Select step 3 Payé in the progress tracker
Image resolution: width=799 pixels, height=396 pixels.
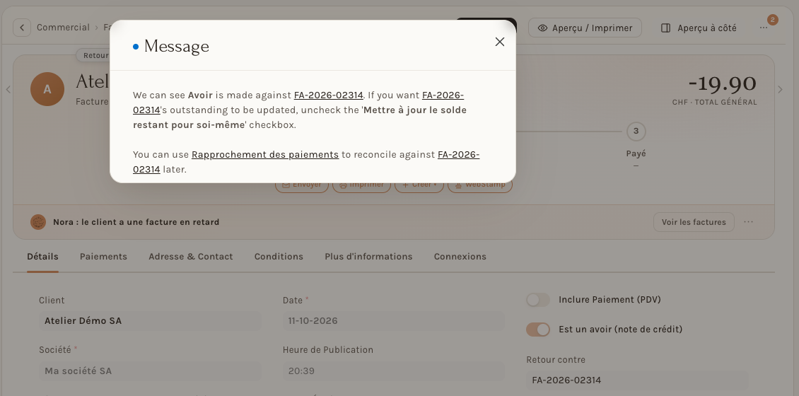[x=636, y=131]
